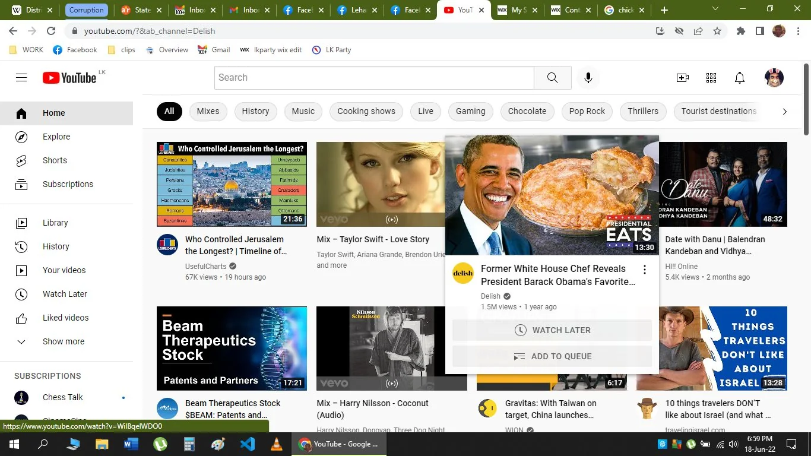Select the Tourist destinations filter chip
This screenshot has width=811, height=456.
(x=718, y=111)
